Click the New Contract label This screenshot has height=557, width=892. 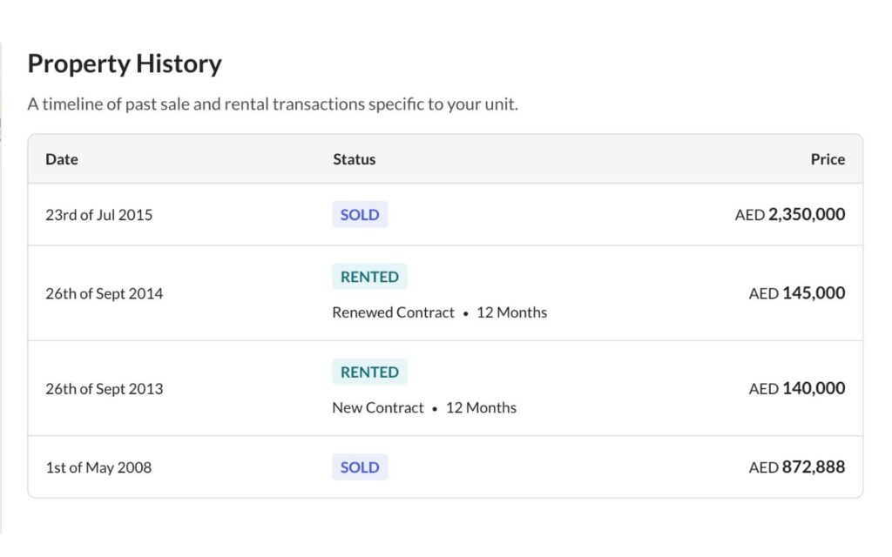377,407
